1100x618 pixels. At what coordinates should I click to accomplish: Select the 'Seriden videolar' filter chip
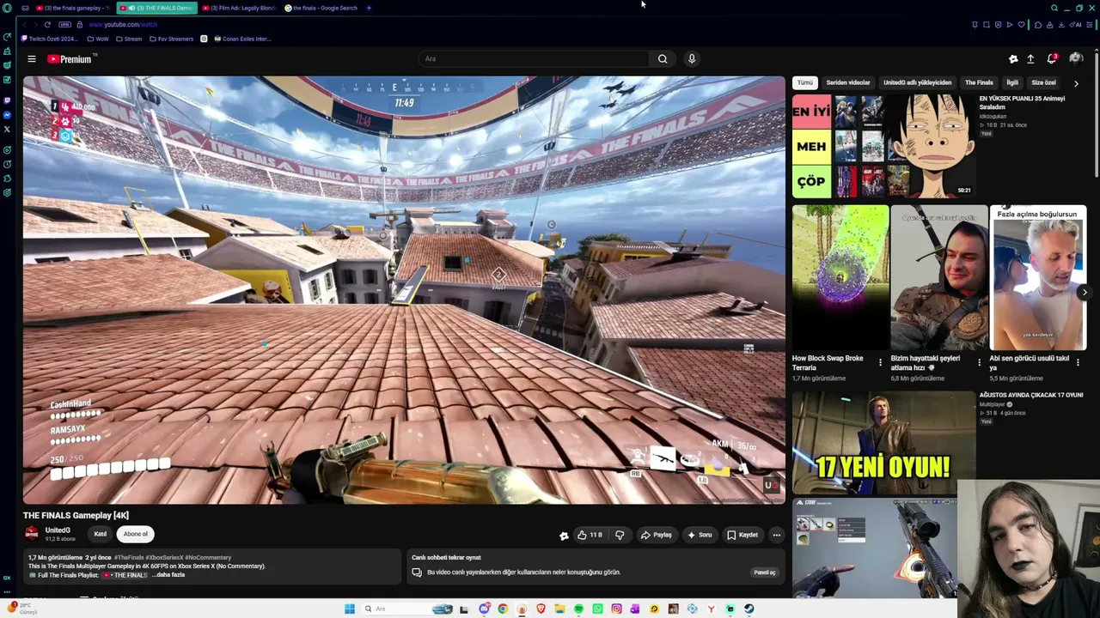click(x=848, y=82)
